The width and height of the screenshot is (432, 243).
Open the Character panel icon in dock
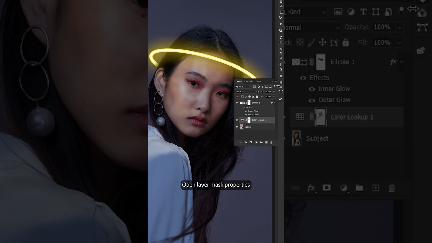pos(281,49)
